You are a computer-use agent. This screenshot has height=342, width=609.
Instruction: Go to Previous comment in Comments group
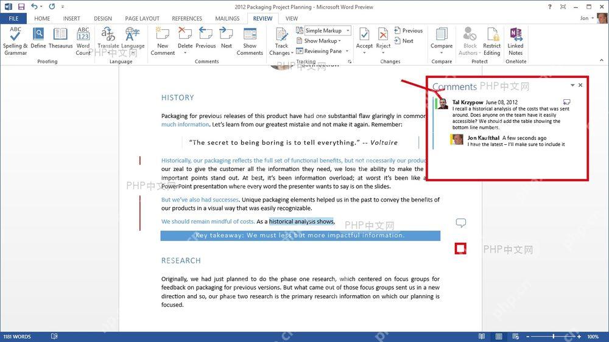tap(205, 38)
